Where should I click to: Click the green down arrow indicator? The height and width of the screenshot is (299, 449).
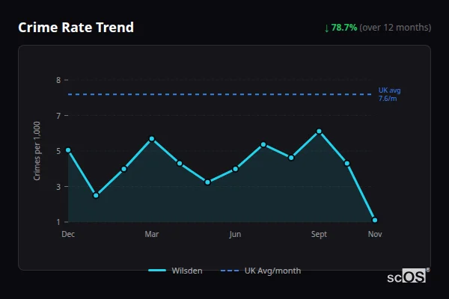click(327, 28)
